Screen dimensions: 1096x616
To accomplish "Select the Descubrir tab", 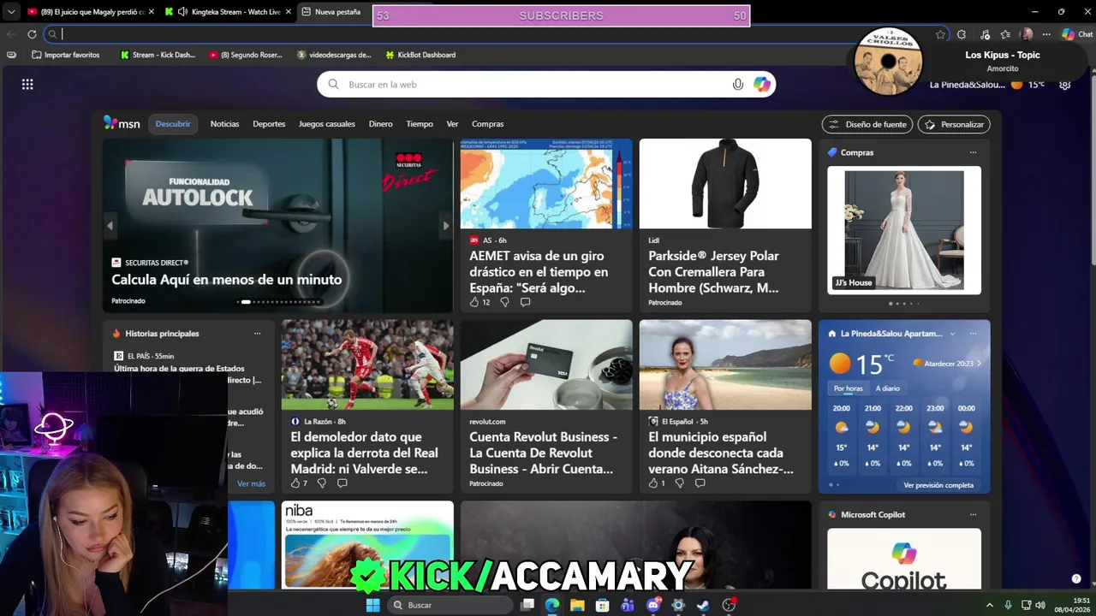I will click(x=173, y=124).
